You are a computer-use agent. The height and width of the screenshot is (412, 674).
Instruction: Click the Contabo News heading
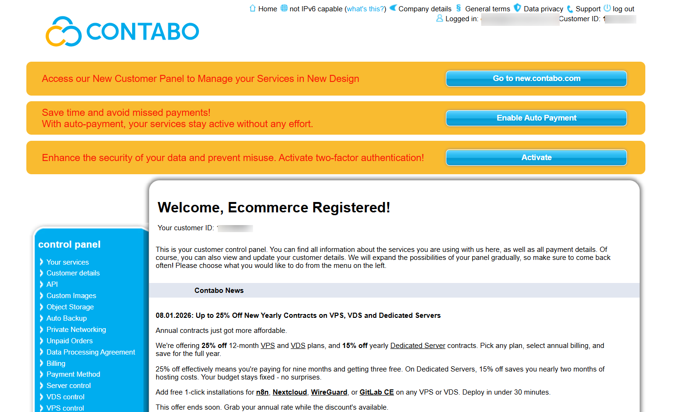[x=219, y=291]
